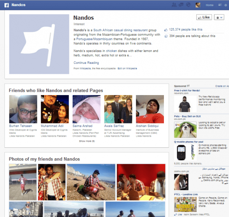
Task: Open PTCL - Landline Link ad title
Action: point(186,194)
